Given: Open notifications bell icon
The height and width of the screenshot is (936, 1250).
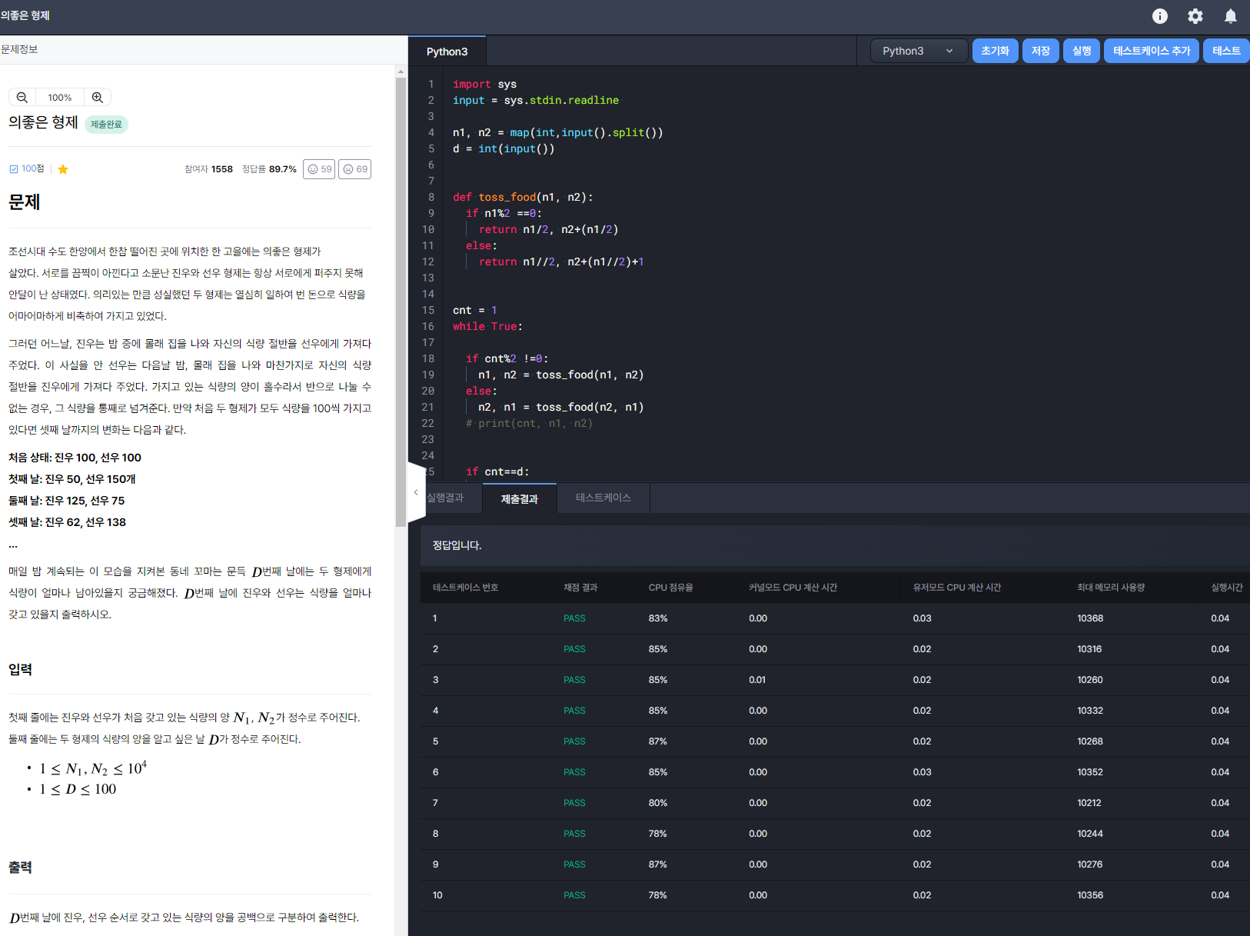Looking at the screenshot, I should pyautogui.click(x=1230, y=16).
